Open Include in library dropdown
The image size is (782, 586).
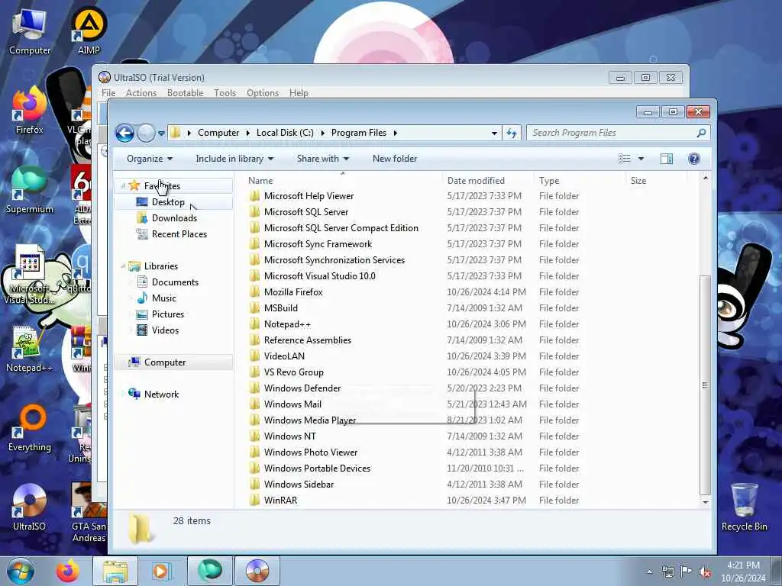point(234,159)
